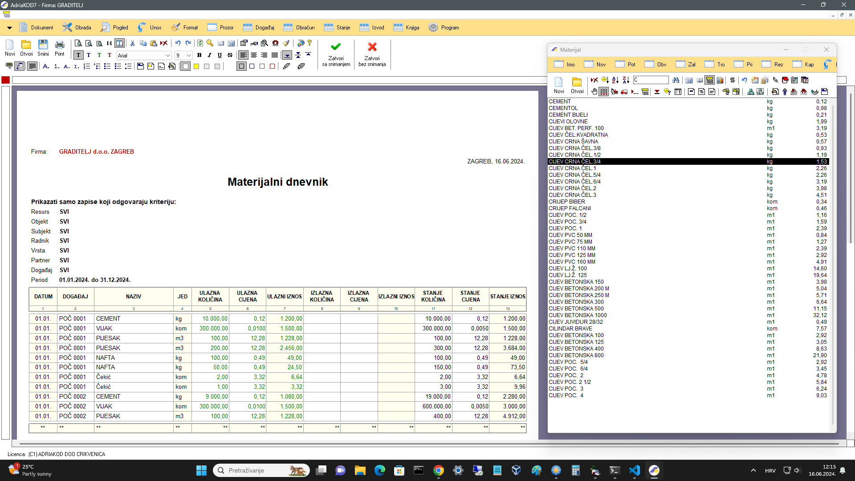Click the A-Z ascending sort icon

(x=615, y=80)
